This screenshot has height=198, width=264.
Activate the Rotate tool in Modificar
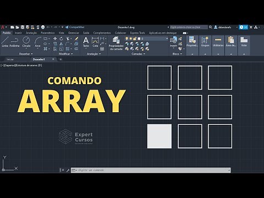point(61,38)
